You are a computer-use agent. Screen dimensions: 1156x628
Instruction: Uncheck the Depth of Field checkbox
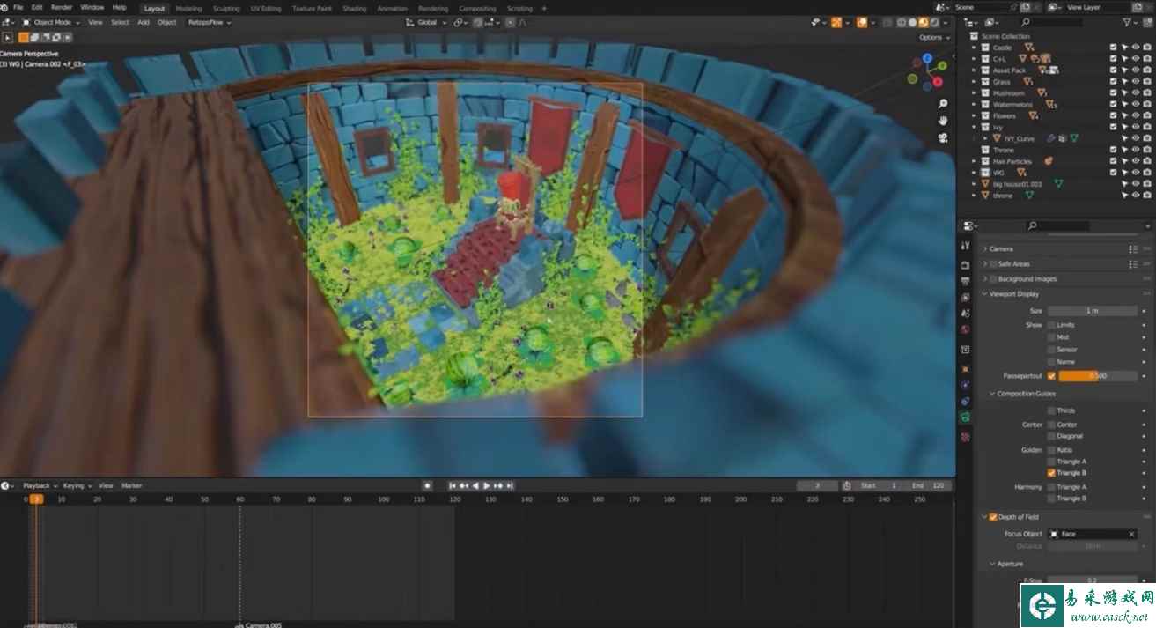[x=993, y=517]
